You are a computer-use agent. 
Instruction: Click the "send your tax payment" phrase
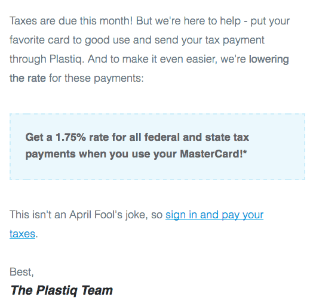tap(210, 41)
